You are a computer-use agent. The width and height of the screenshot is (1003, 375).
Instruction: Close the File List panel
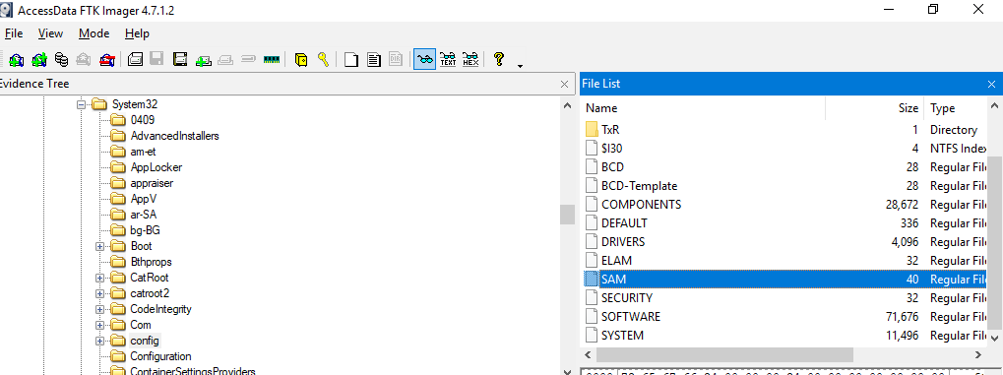coord(992,84)
